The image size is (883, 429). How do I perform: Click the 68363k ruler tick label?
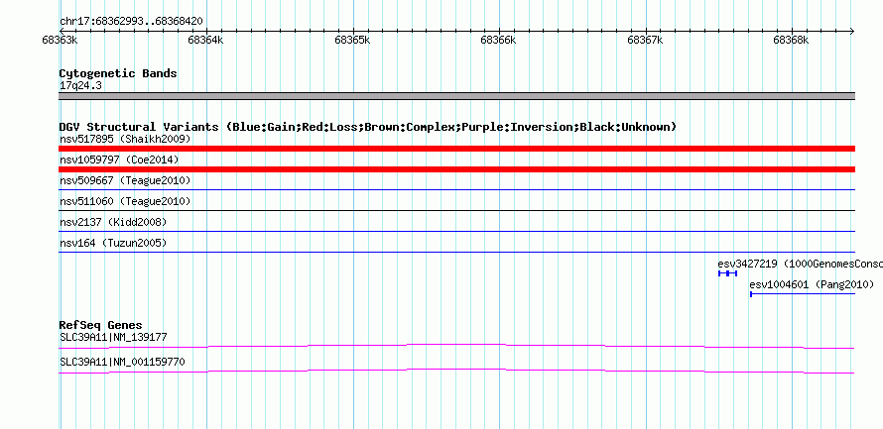point(60,41)
